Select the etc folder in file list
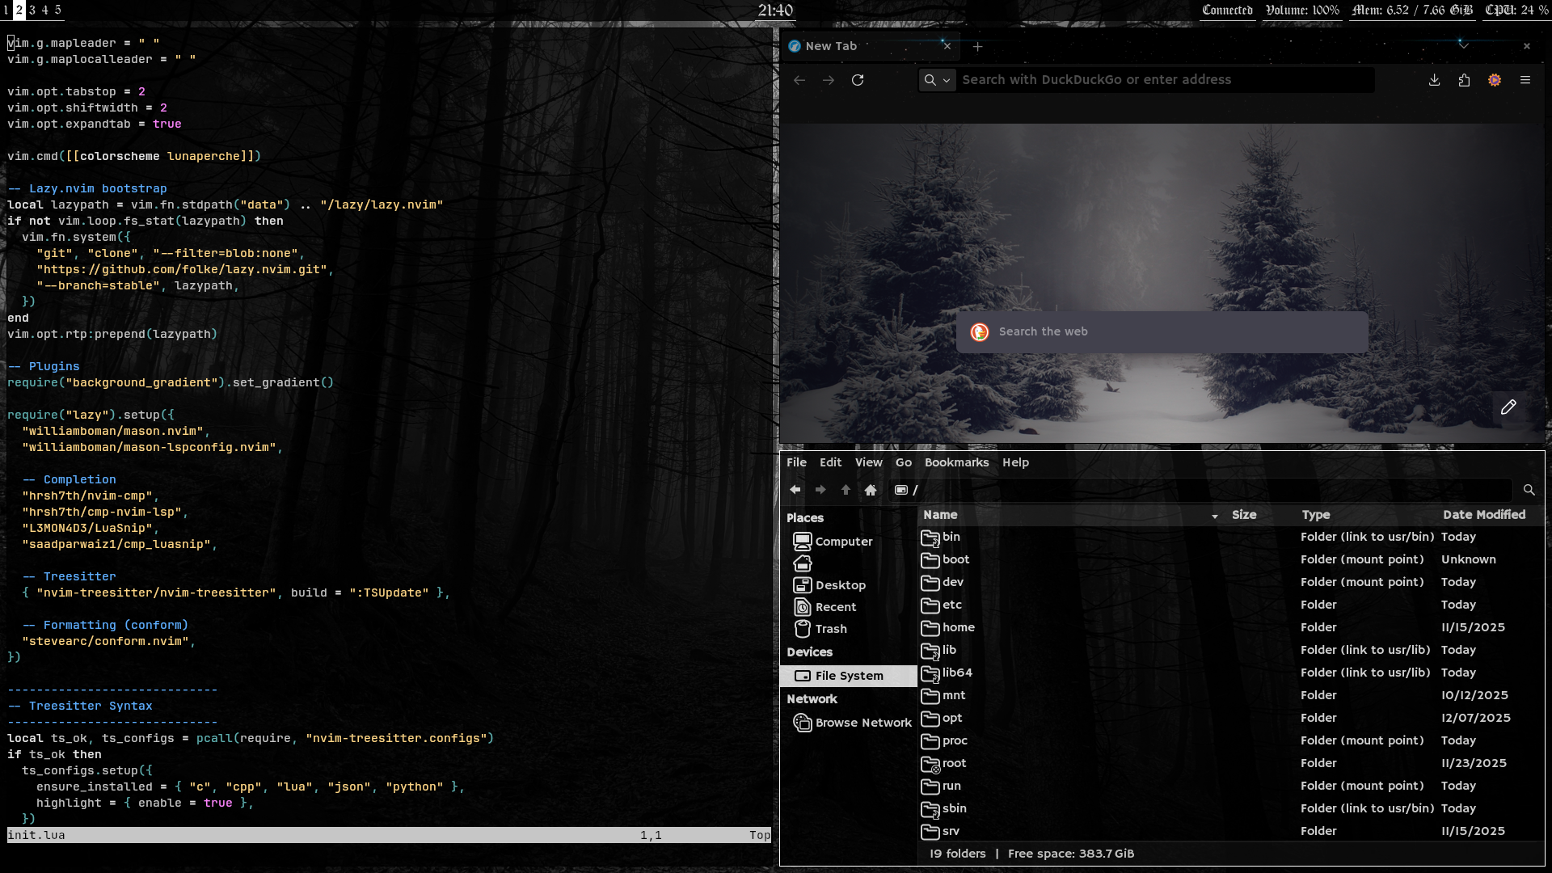Image resolution: width=1552 pixels, height=873 pixels. coord(951,605)
